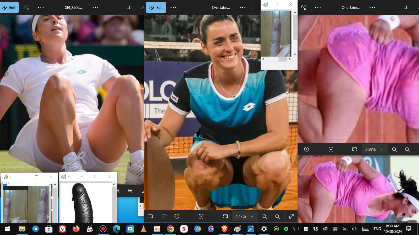Open file info icon in middle window toolbar
419x235 pixels.
(177, 216)
